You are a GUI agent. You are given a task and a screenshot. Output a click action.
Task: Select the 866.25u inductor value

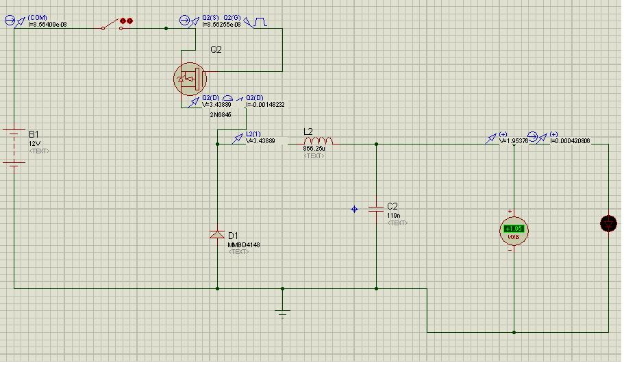pyautogui.click(x=314, y=149)
